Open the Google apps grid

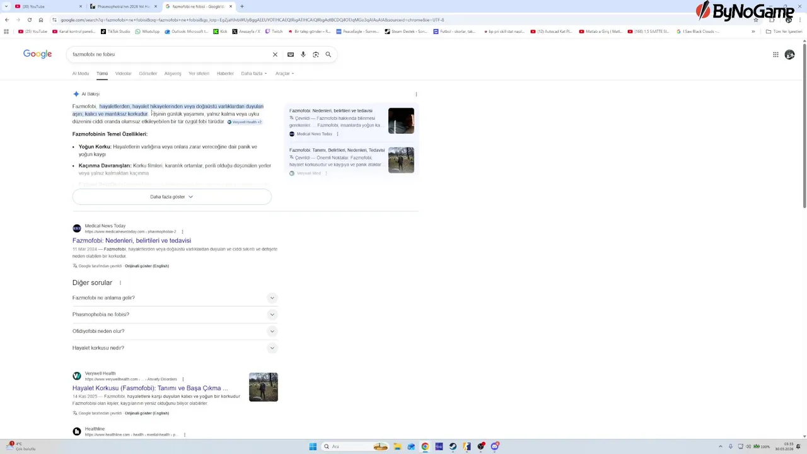point(775,55)
